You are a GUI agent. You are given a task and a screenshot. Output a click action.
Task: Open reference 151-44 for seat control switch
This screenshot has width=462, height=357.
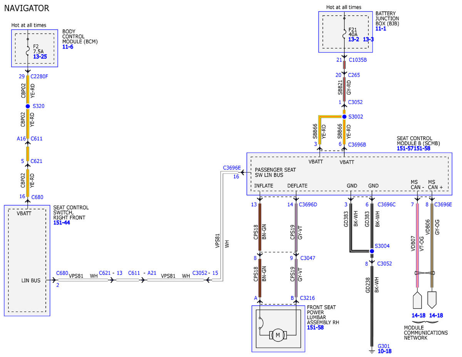coord(62,223)
